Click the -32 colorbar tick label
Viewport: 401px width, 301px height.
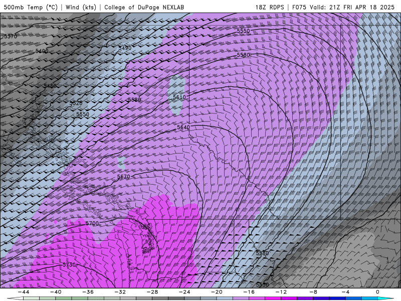point(120,292)
